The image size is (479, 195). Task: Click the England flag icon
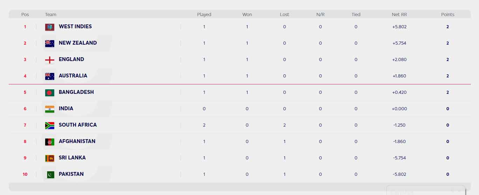point(50,60)
